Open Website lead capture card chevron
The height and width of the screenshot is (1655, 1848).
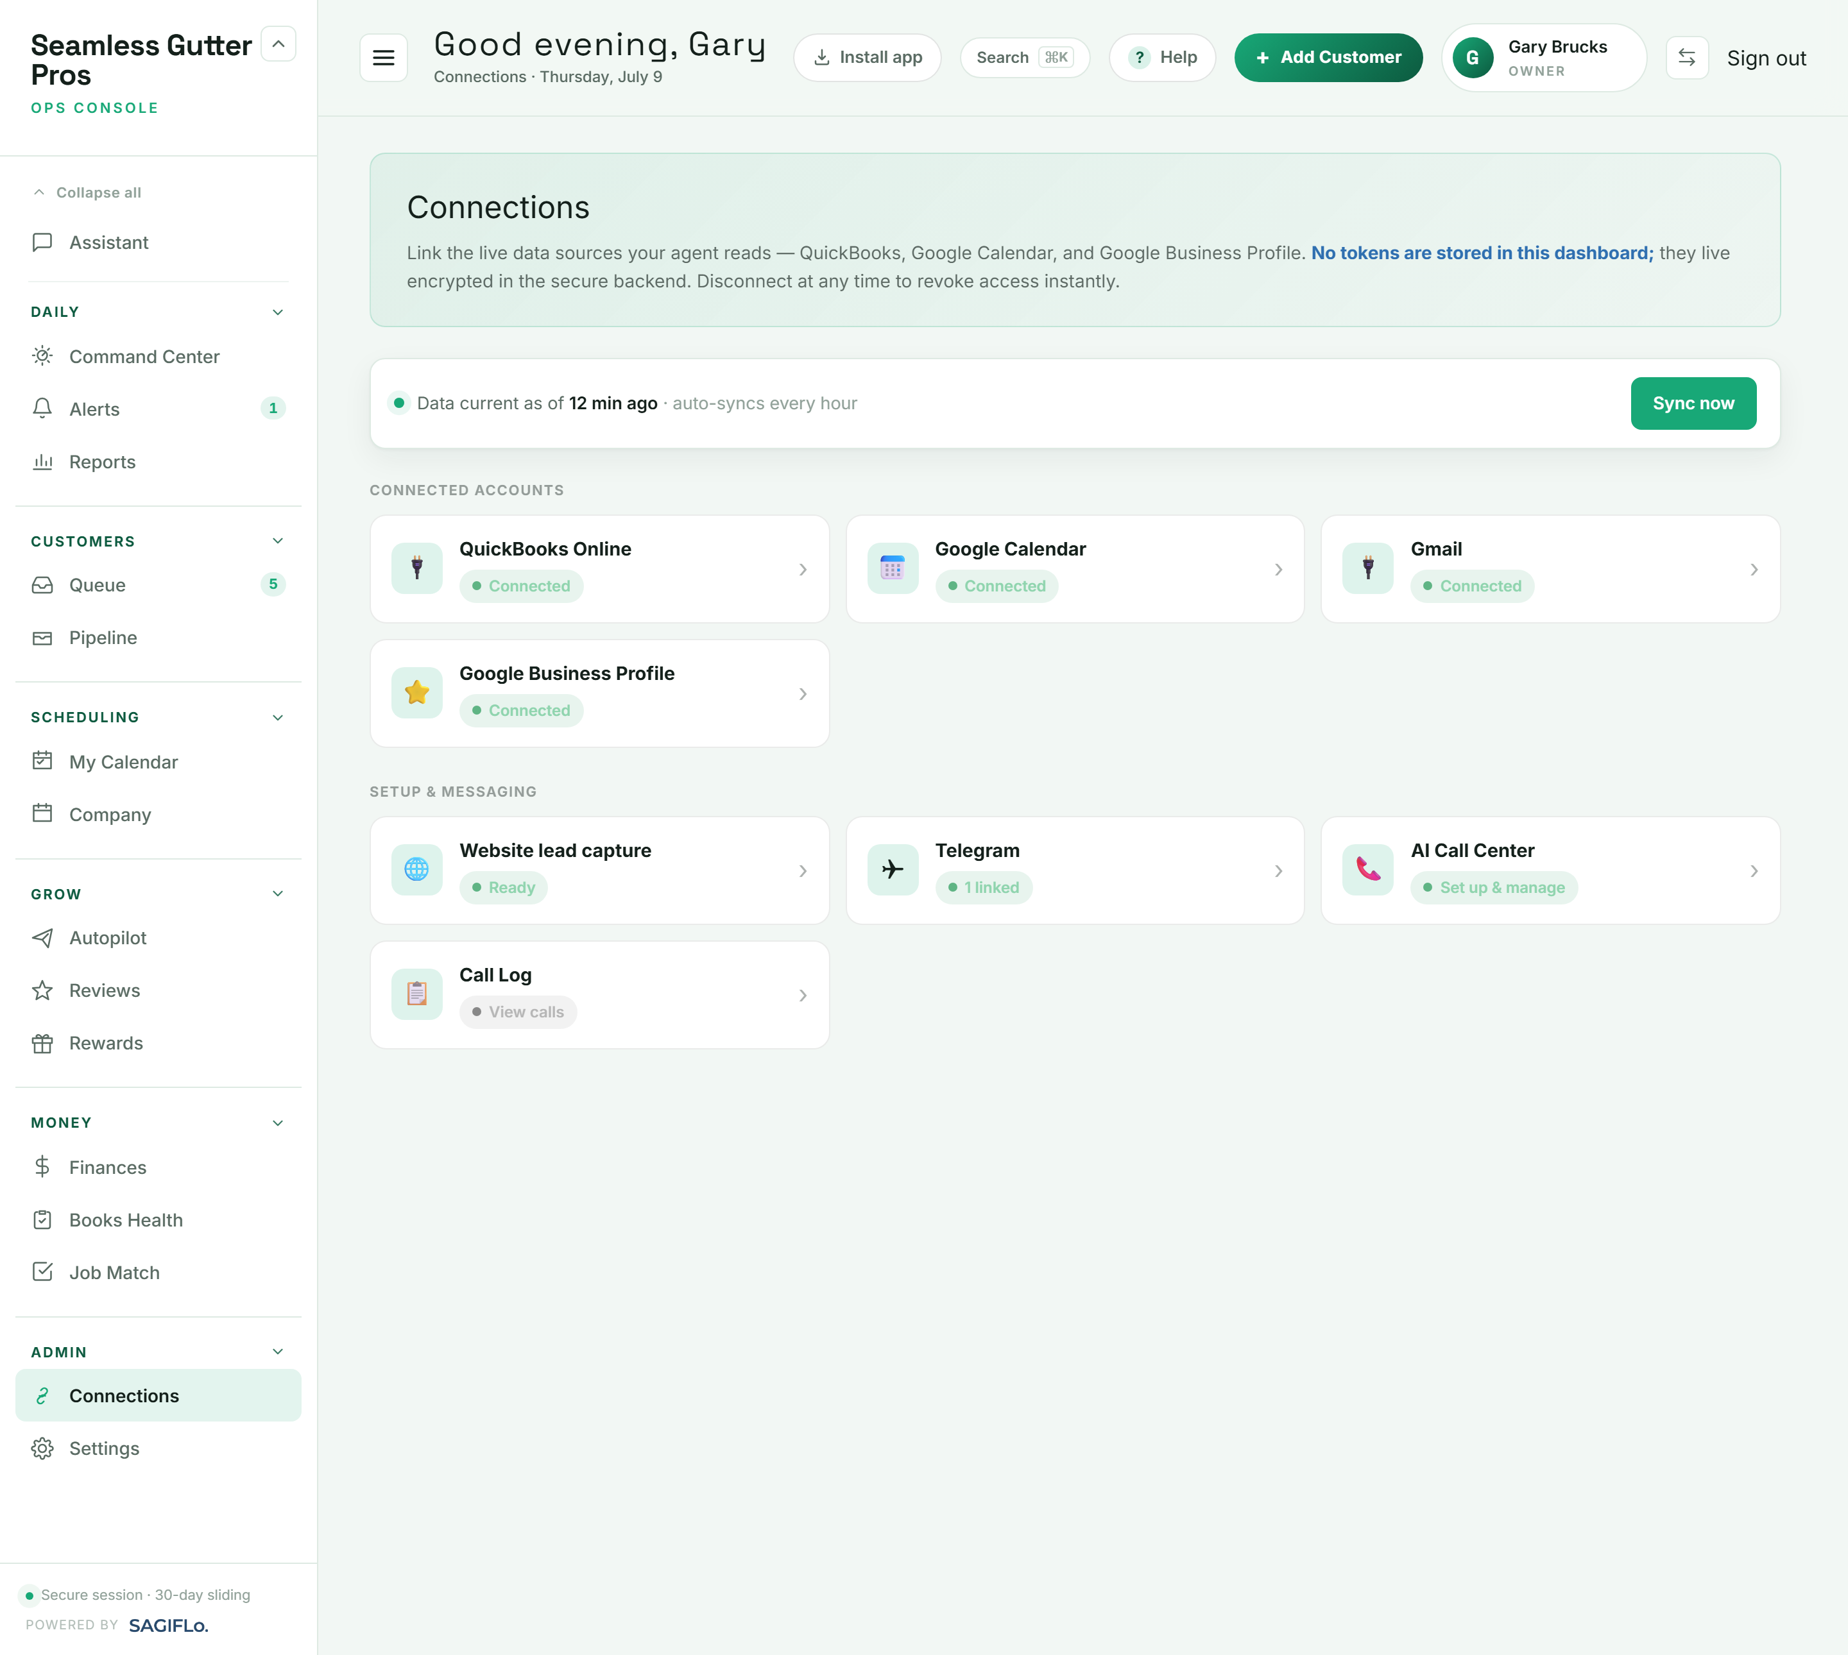802,871
